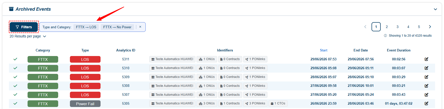Click the FTTX → No Power filter chip
This screenshot has height=109, width=444.
(x=117, y=27)
